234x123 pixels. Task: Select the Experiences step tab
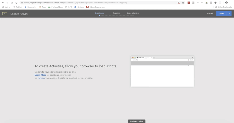99,13
